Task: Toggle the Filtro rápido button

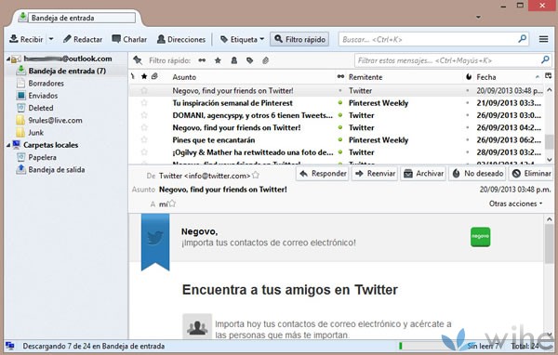Action: [299, 39]
